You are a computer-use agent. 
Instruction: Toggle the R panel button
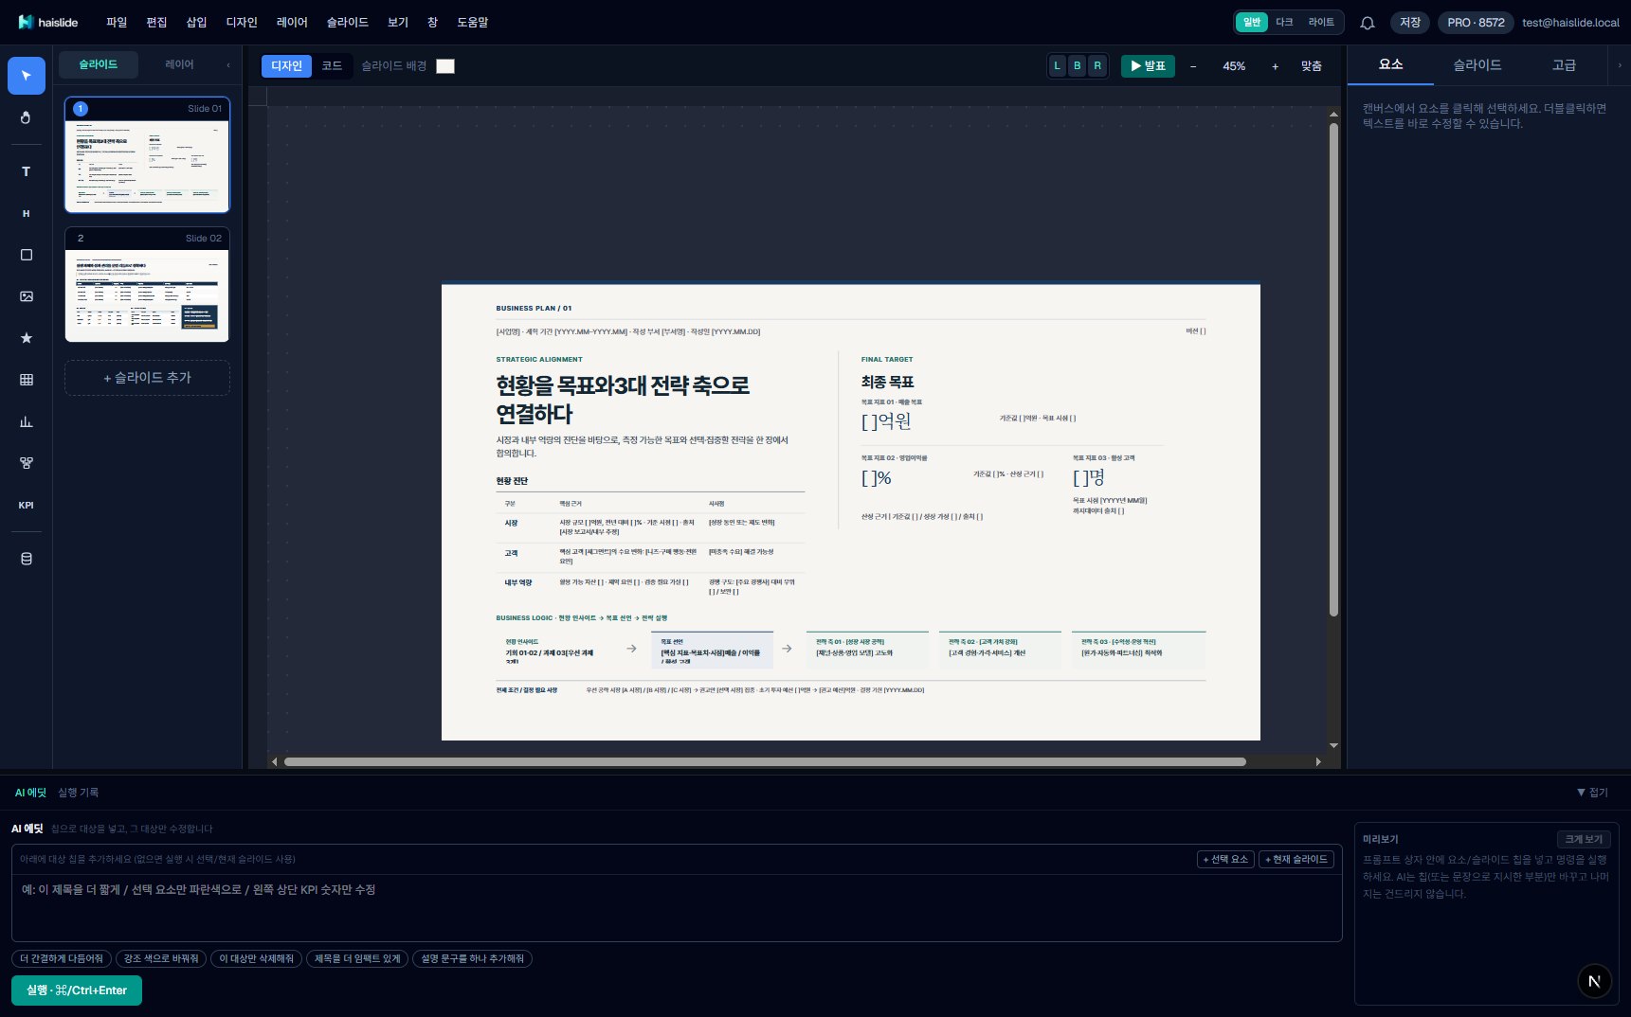click(x=1097, y=66)
